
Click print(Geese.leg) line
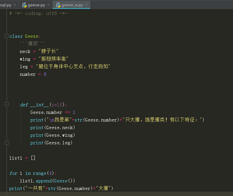tap(51, 143)
